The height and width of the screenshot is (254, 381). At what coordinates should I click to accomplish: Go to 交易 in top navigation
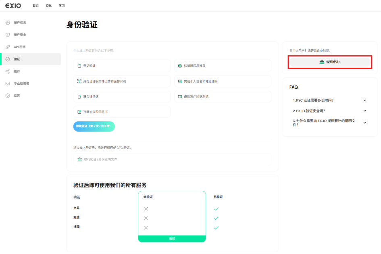(49, 6)
